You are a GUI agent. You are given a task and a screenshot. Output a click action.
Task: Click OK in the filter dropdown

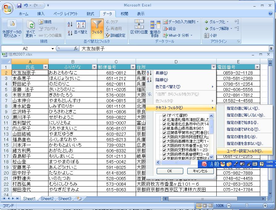[170, 171]
